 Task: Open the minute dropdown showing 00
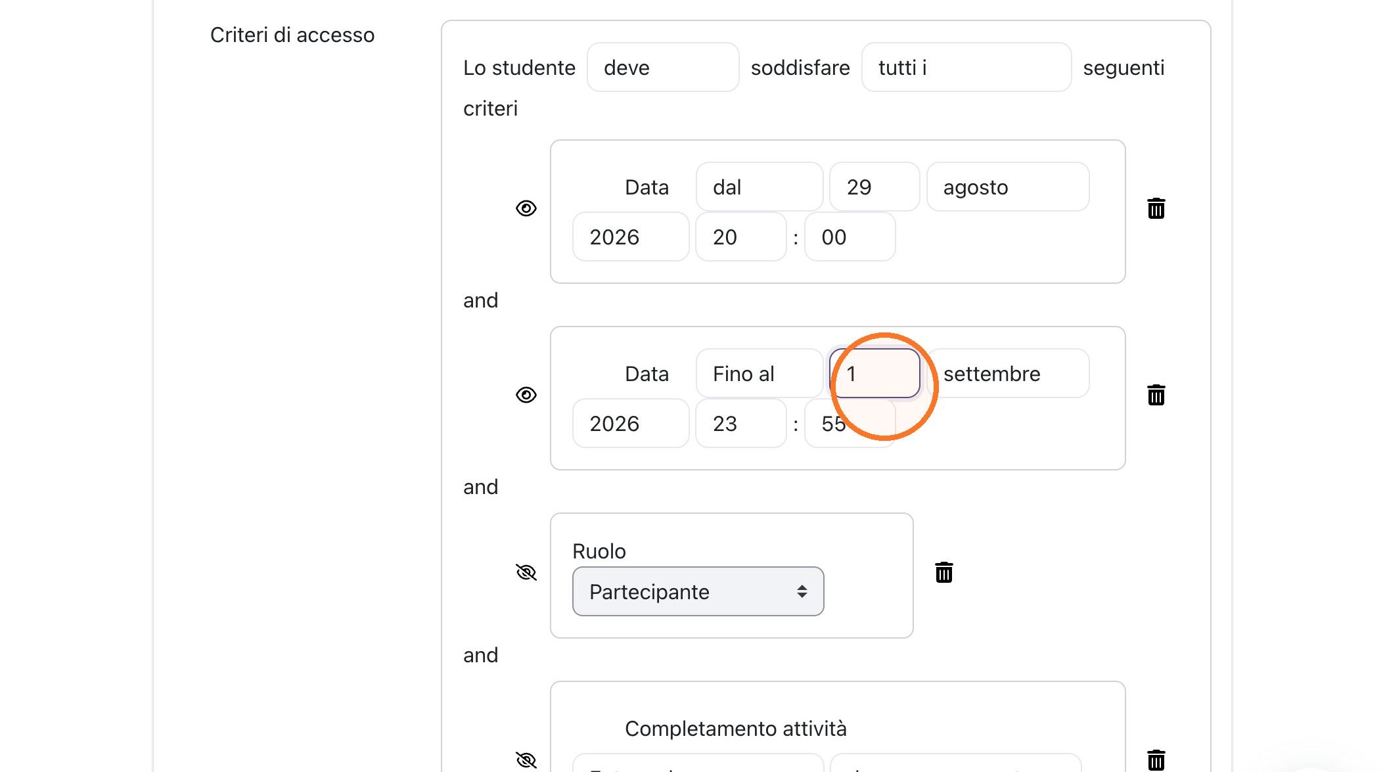click(x=850, y=237)
